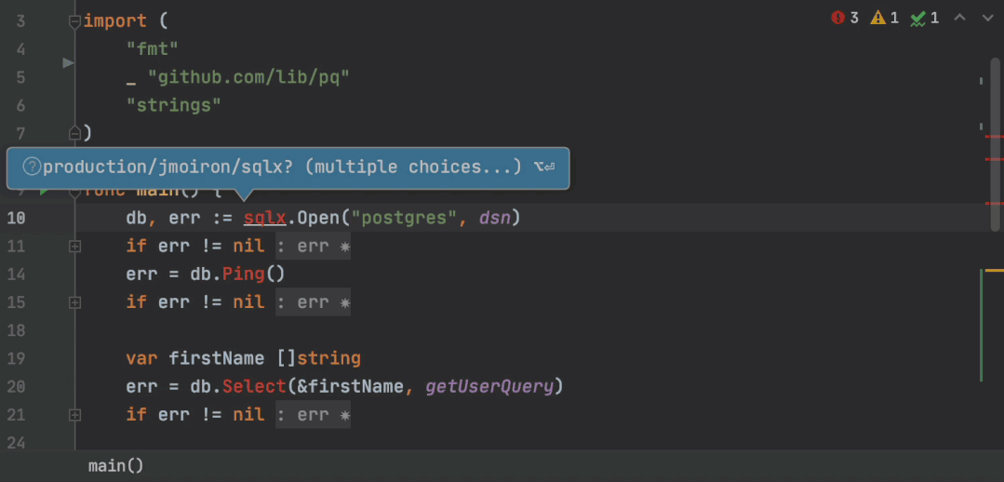Click the small arrow gutter marker near line 4

click(x=69, y=62)
